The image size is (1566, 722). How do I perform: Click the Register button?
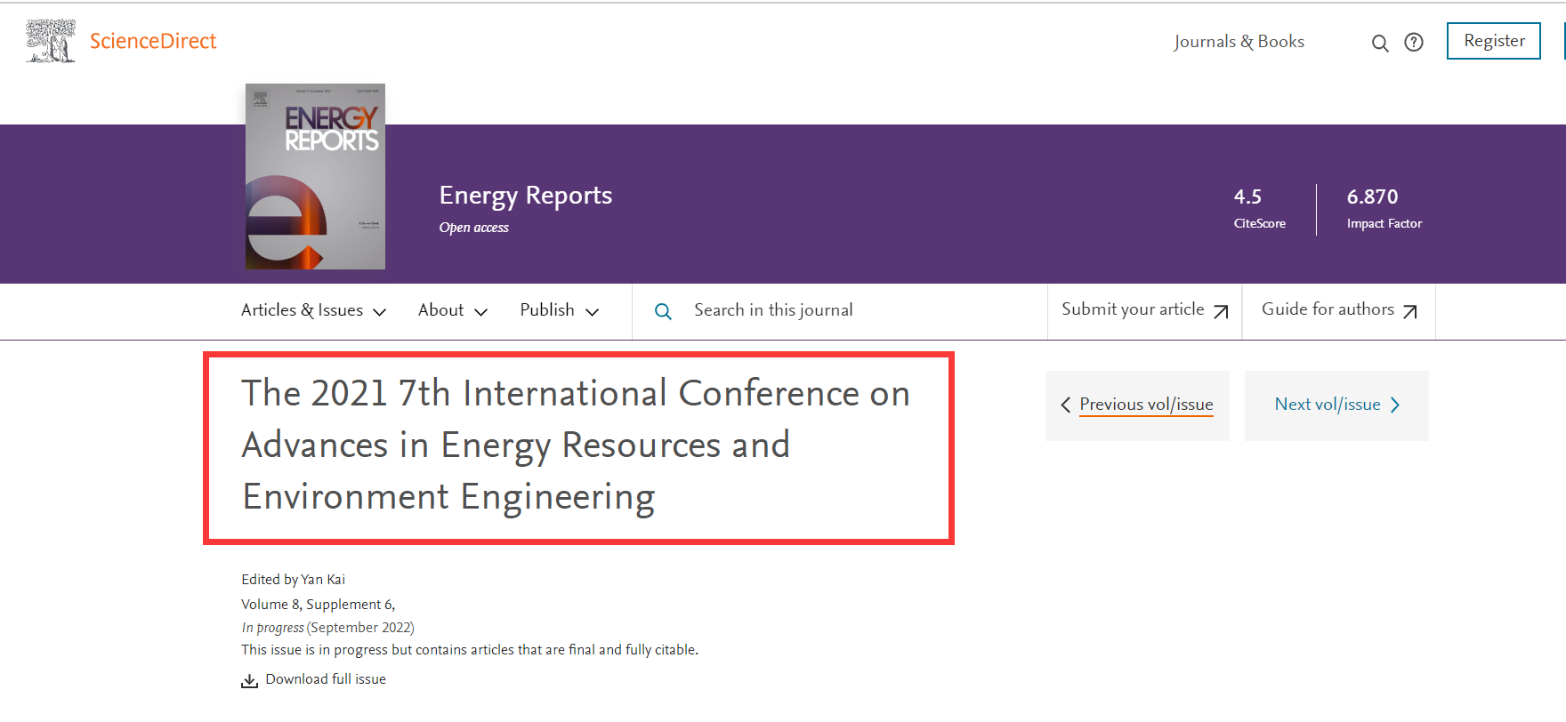(1494, 41)
